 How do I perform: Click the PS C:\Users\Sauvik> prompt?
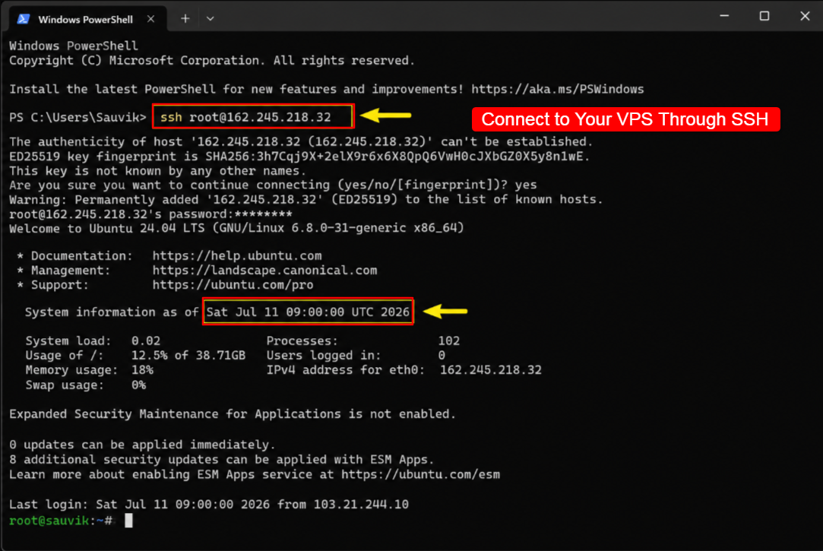(78, 118)
